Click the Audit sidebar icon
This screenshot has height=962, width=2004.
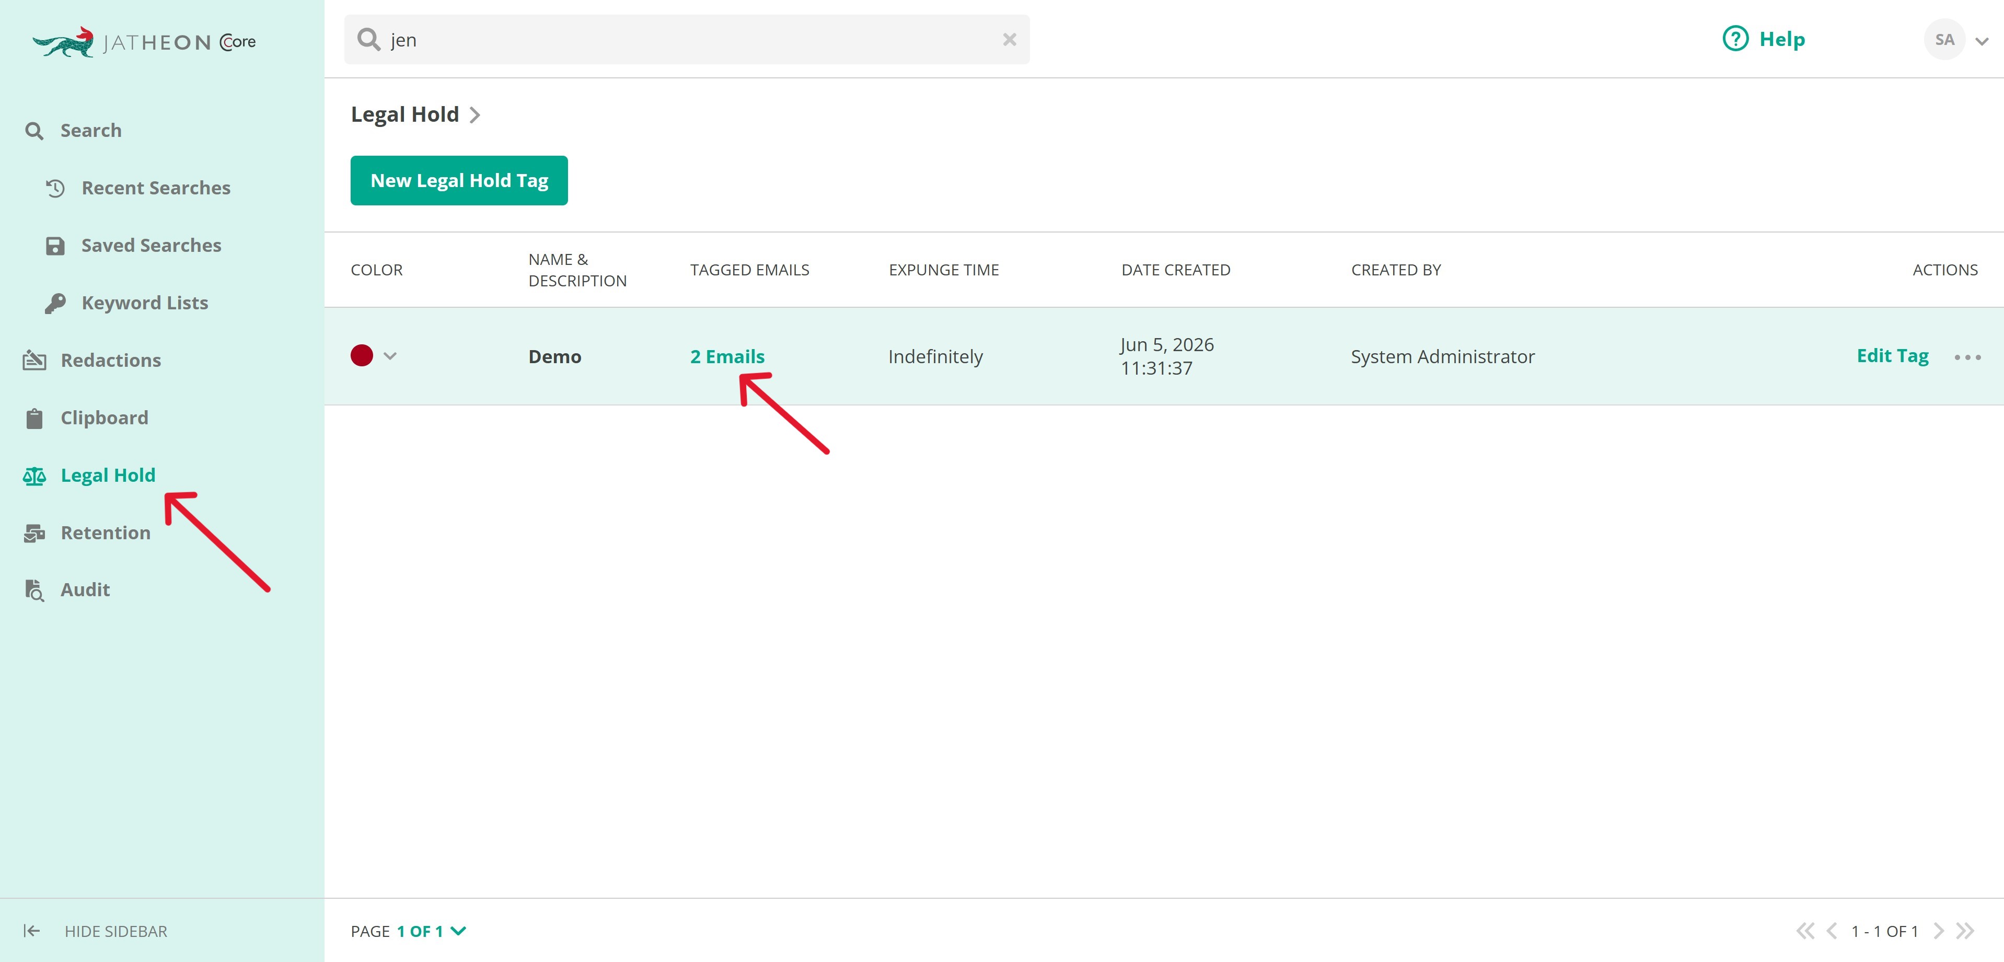tap(34, 590)
